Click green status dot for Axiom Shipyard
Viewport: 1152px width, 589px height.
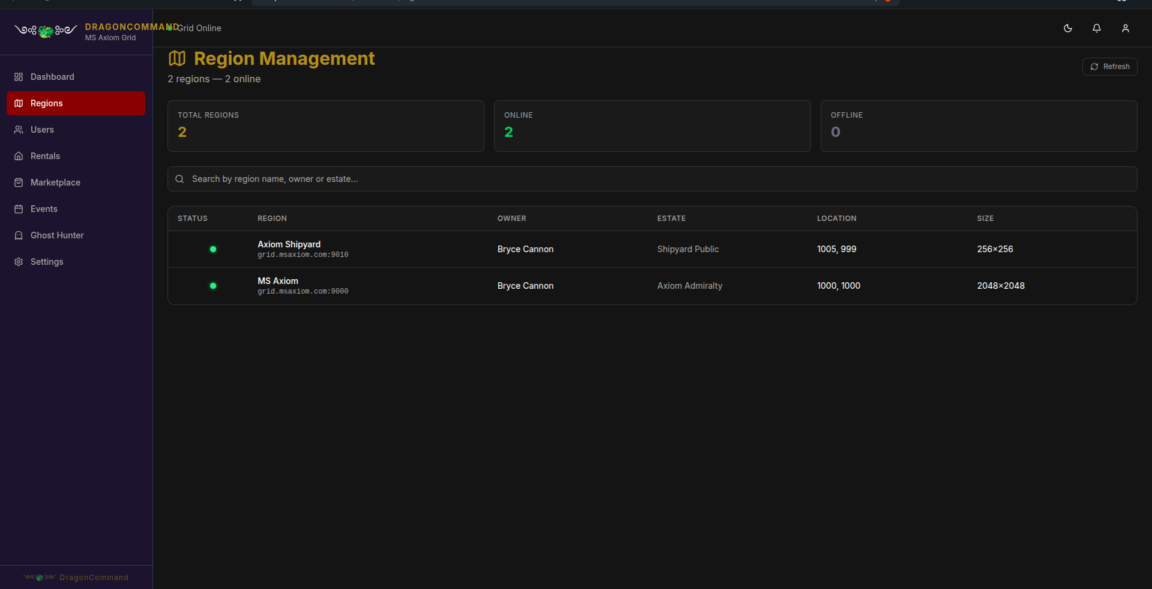213,249
